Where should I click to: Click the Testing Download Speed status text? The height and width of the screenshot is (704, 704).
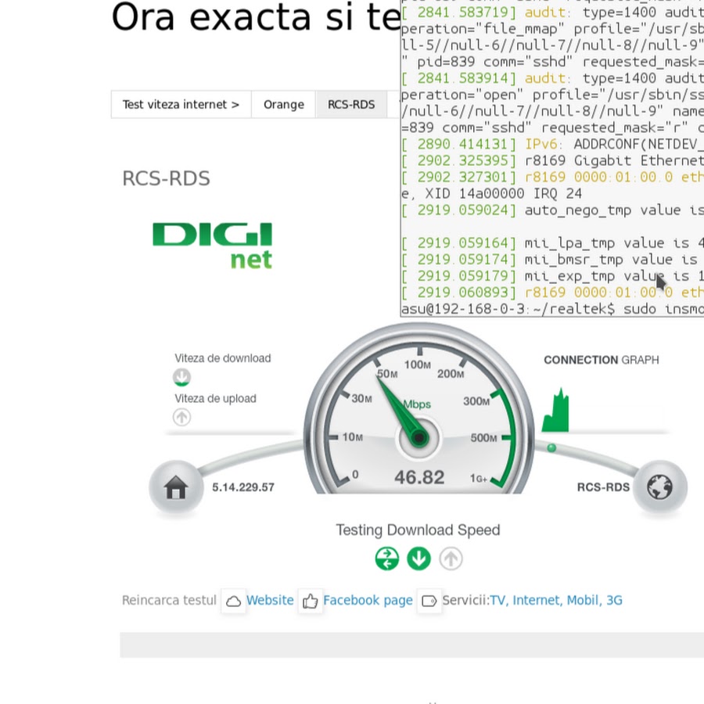[418, 530]
